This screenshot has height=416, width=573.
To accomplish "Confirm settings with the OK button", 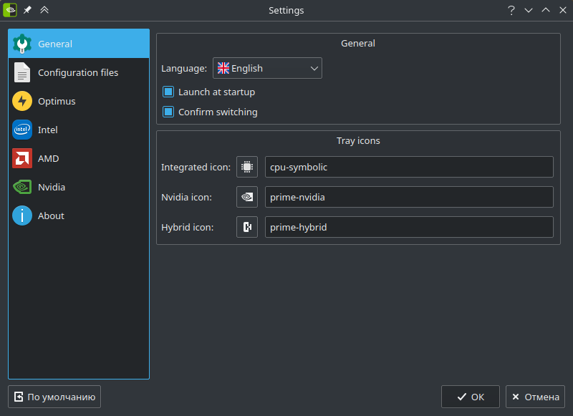I will pyautogui.click(x=471, y=397).
